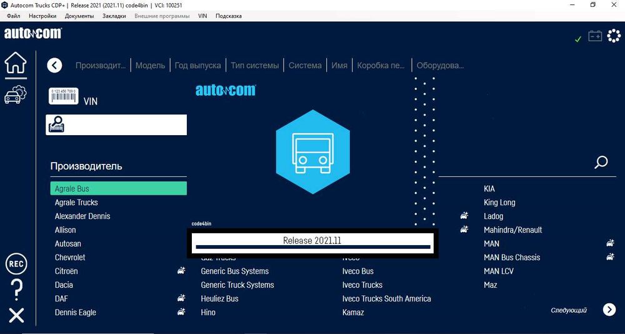Click the car icon beside Citroën
The image size is (625, 334).
181,271
